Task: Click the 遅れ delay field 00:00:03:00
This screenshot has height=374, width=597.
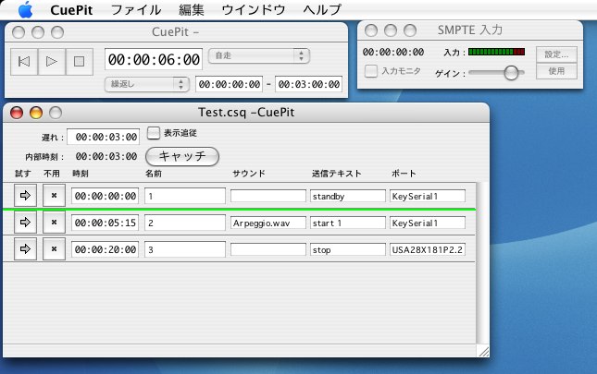Action: (103, 137)
